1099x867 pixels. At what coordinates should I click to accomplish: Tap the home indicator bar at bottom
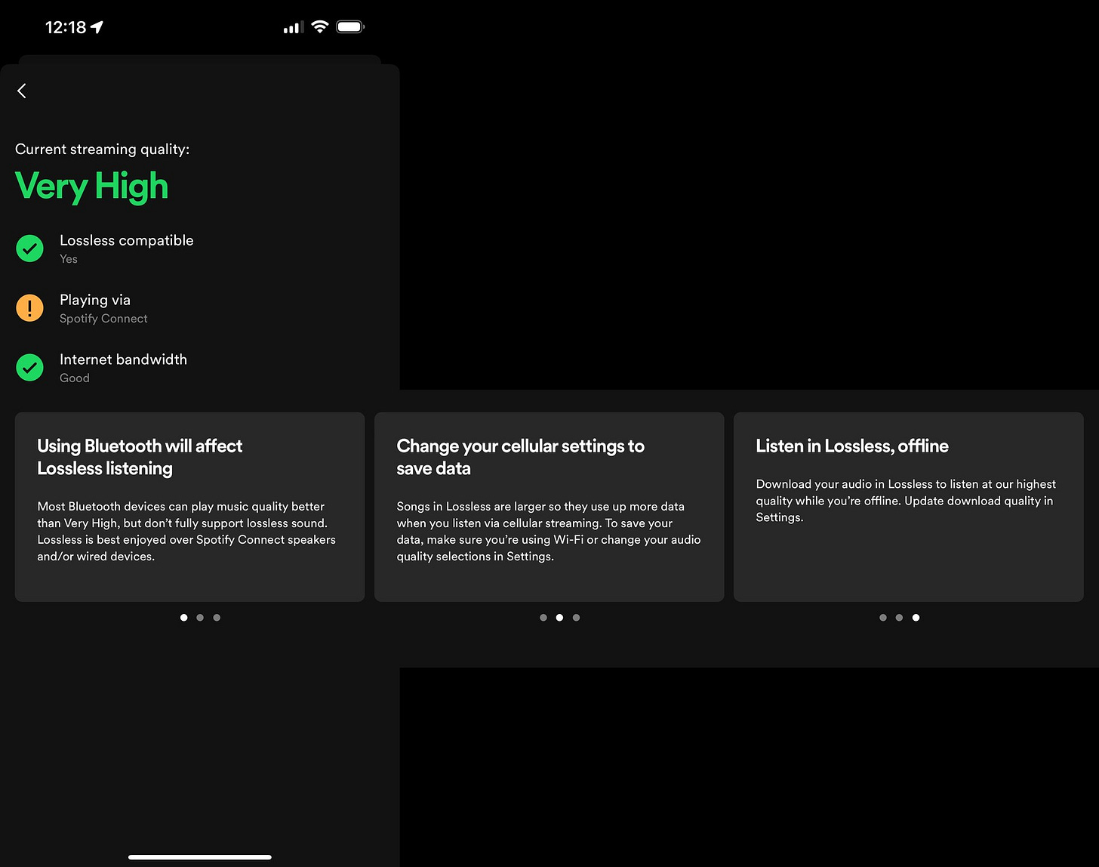pyautogui.click(x=200, y=857)
